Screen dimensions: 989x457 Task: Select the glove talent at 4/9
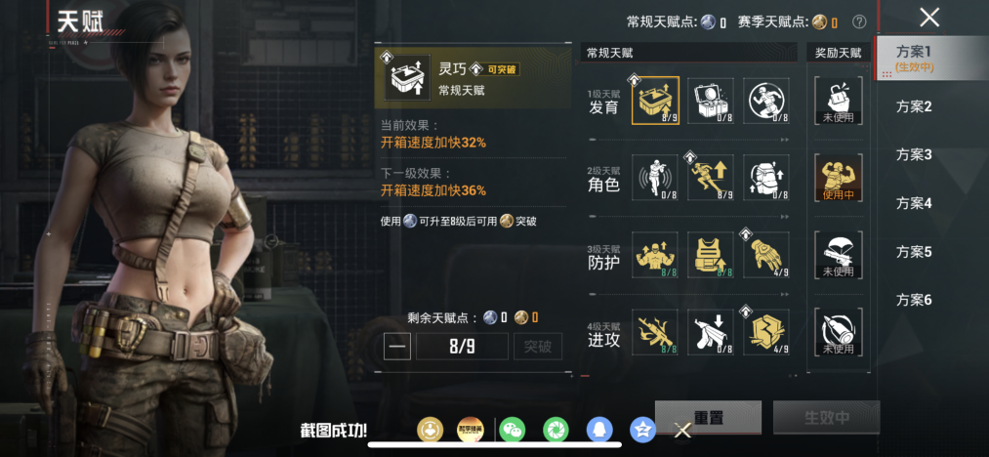click(766, 255)
